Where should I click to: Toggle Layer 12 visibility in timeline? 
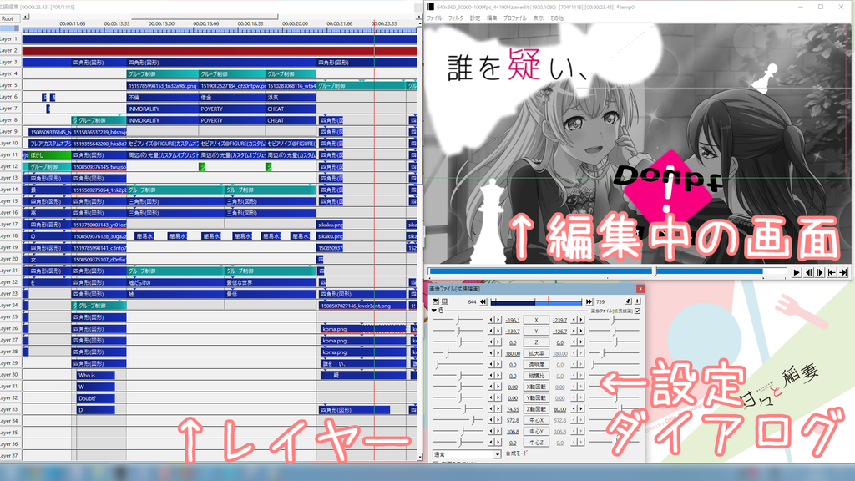click(10, 166)
